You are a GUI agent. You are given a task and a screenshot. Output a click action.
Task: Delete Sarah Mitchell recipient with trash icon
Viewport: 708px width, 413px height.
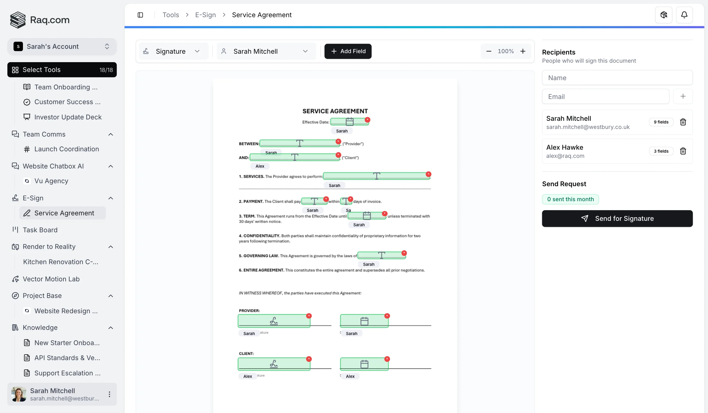[x=683, y=122]
